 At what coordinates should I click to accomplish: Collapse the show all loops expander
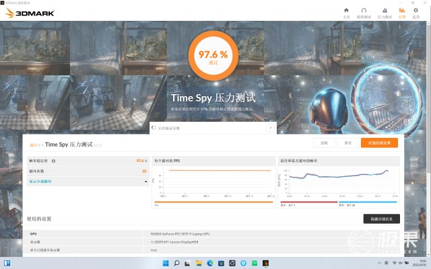[x=146, y=182]
